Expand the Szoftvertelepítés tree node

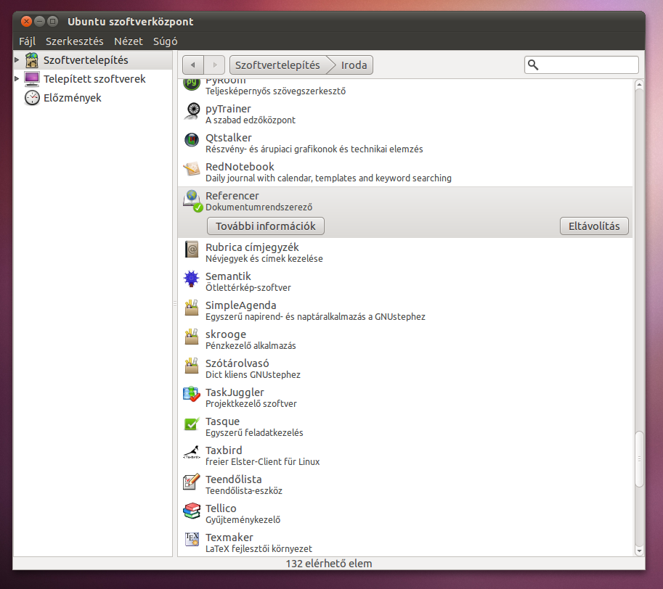point(17,60)
